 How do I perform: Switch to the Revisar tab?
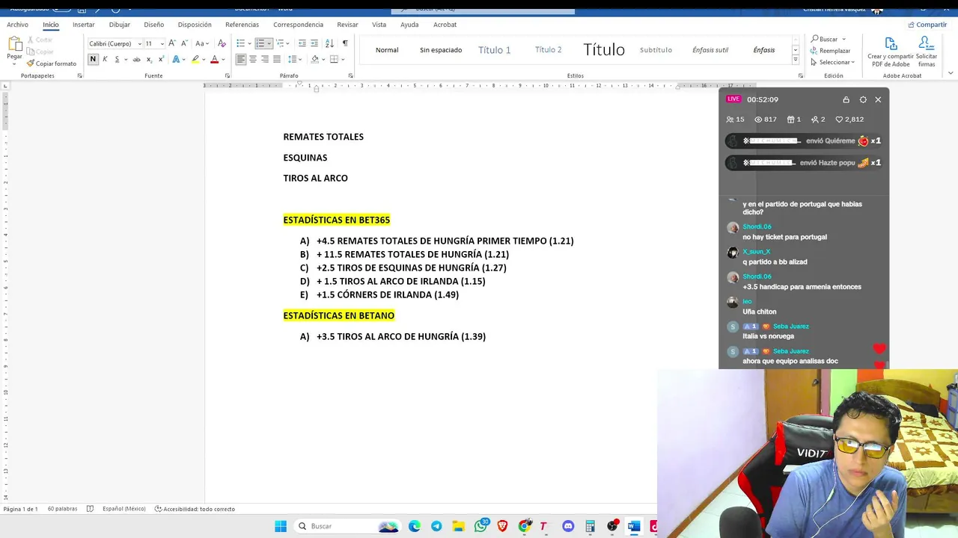click(347, 25)
